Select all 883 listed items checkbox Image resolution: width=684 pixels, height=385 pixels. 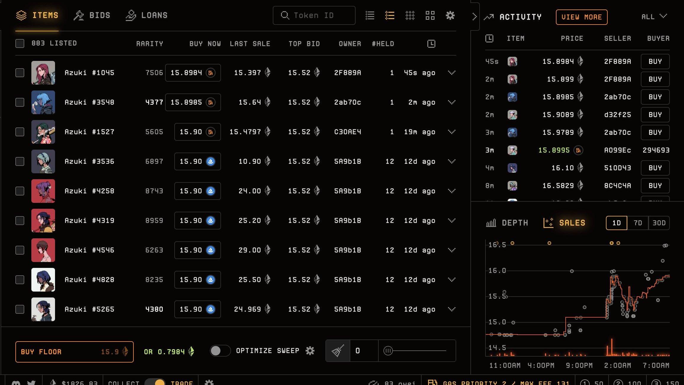[20, 43]
